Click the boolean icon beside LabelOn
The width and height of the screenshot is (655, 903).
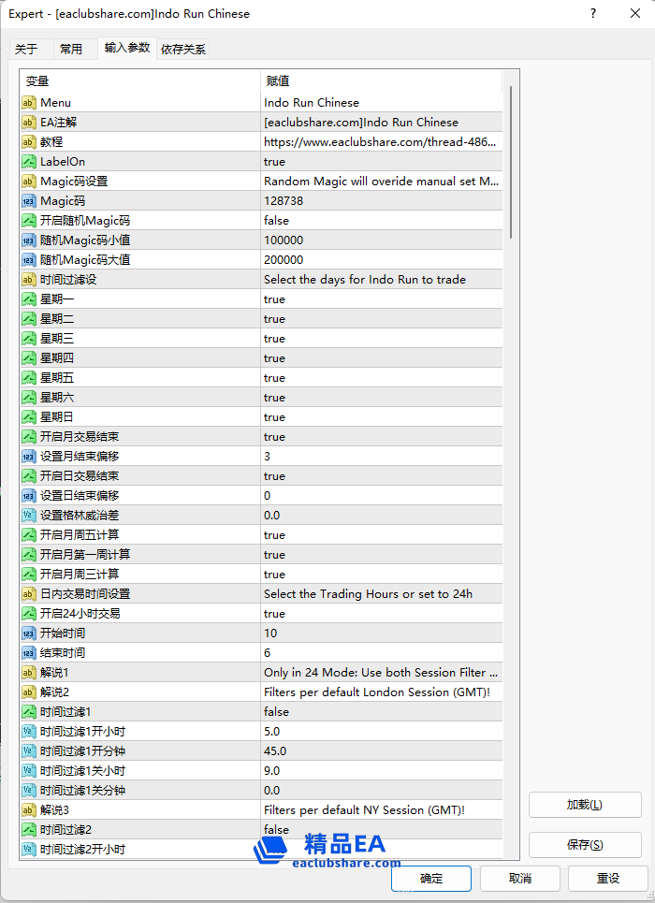(29, 162)
